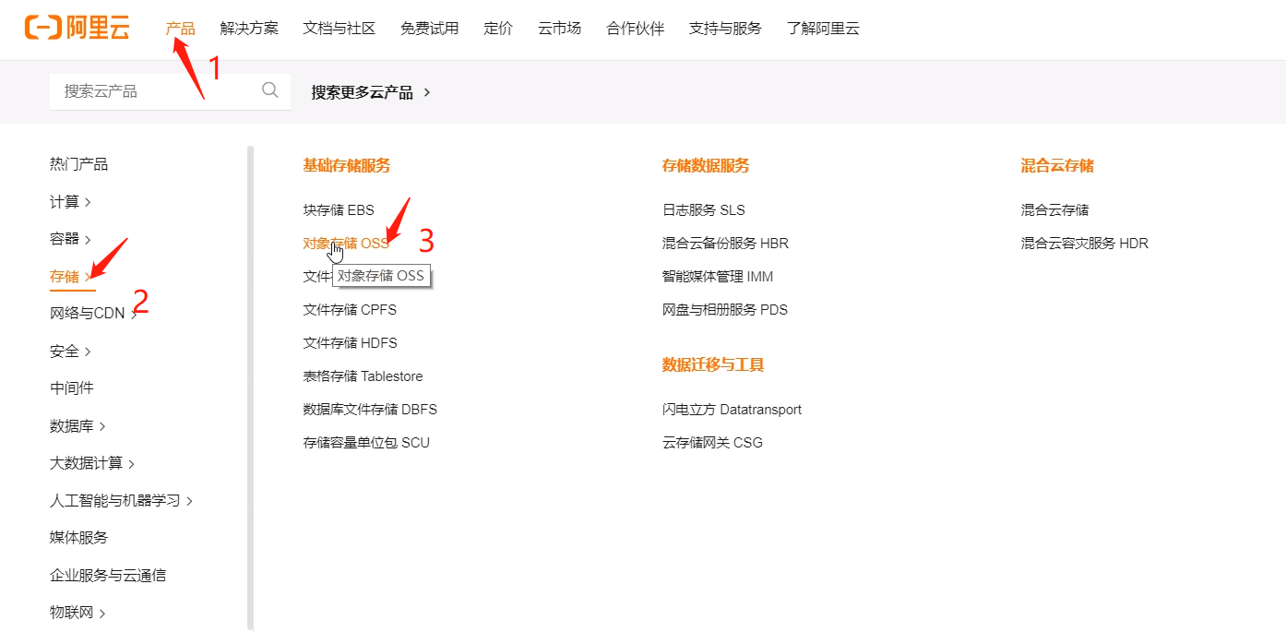This screenshot has height=632, width=1286.
Task: Open 数据库文件存储 DBFS product
Action: point(370,410)
